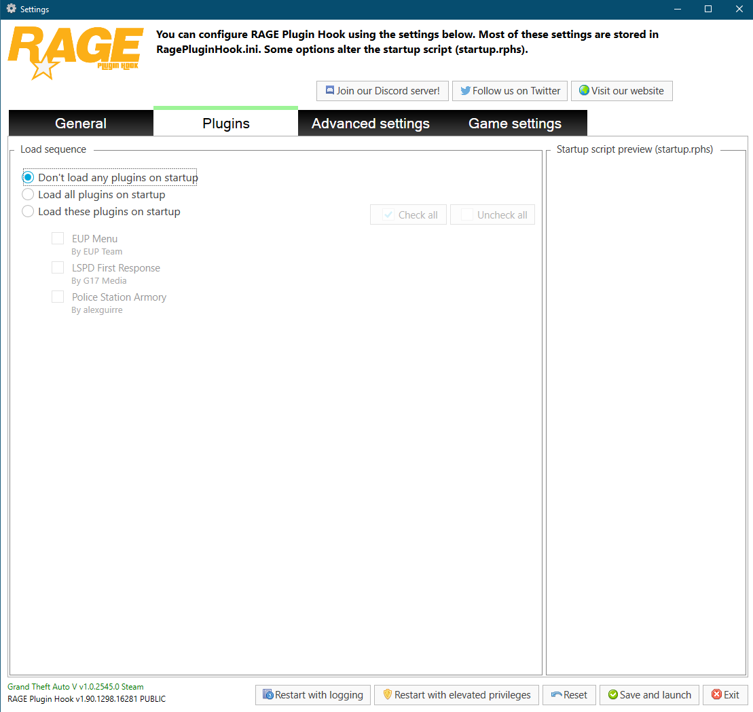Tick the EUP Menu checkbox
Screen dimensions: 753x712
pos(58,239)
